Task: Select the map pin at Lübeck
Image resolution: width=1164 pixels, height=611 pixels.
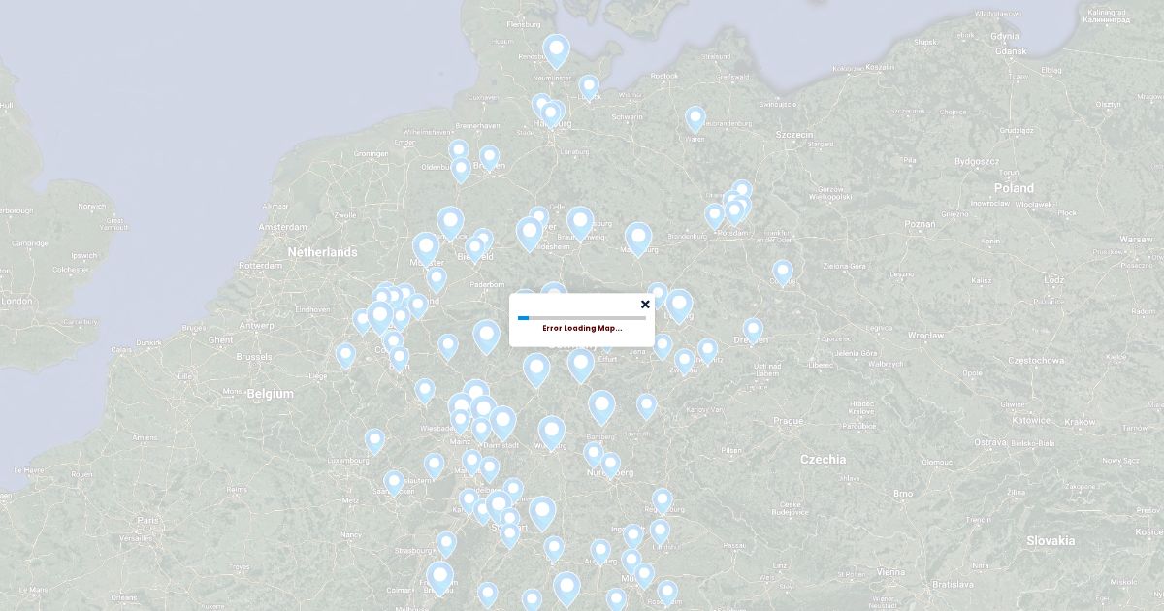Action: pyautogui.click(x=589, y=87)
